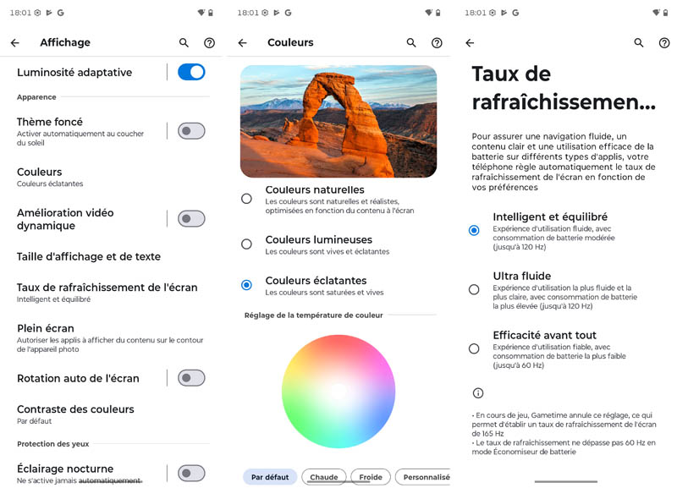
Task: Open Taille d'affichage et de texte
Action: pos(89,256)
